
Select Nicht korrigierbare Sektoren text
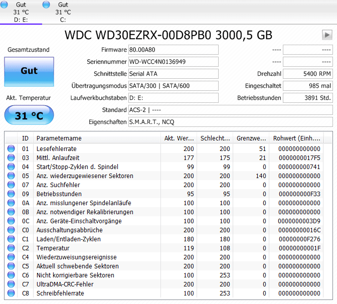(x=75, y=275)
